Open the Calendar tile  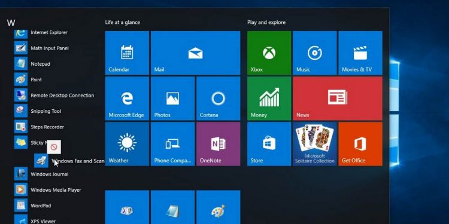[127, 53]
